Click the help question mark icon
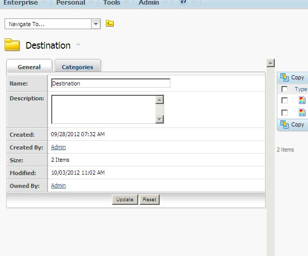Image resolution: width=308 pixels, height=256 pixels. click(183, 3)
